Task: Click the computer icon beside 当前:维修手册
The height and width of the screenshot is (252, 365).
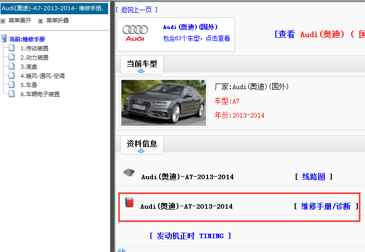Action: (x=4, y=38)
